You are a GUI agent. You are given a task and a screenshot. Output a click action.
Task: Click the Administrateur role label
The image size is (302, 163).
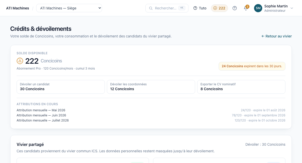pyautogui.click(x=275, y=11)
